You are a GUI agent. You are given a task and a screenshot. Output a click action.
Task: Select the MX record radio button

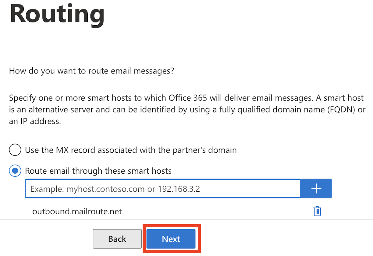click(15, 150)
